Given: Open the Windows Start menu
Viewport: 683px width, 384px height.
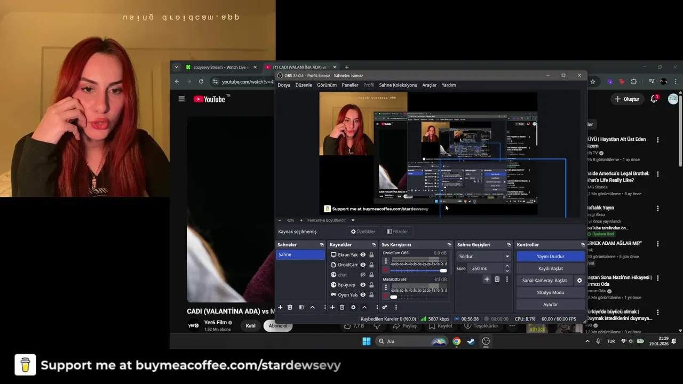Looking at the screenshot, I should click(x=367, y=341).
